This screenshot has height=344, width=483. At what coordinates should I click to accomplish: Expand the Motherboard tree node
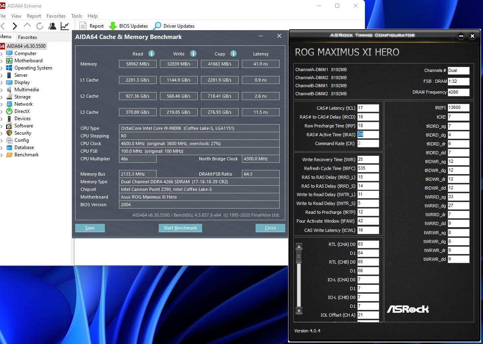coord(2,61)
